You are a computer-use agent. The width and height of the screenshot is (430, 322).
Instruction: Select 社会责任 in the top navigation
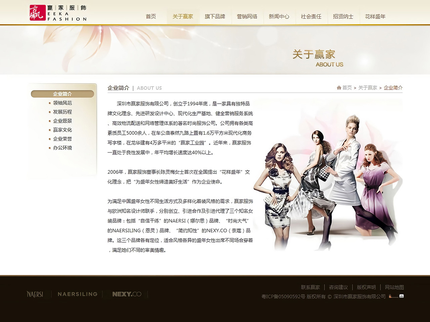click(311, 16)
